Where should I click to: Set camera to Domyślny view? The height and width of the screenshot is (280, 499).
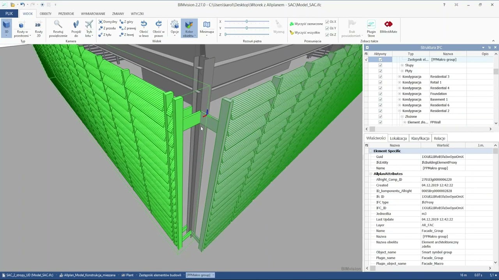pos(108,22)
